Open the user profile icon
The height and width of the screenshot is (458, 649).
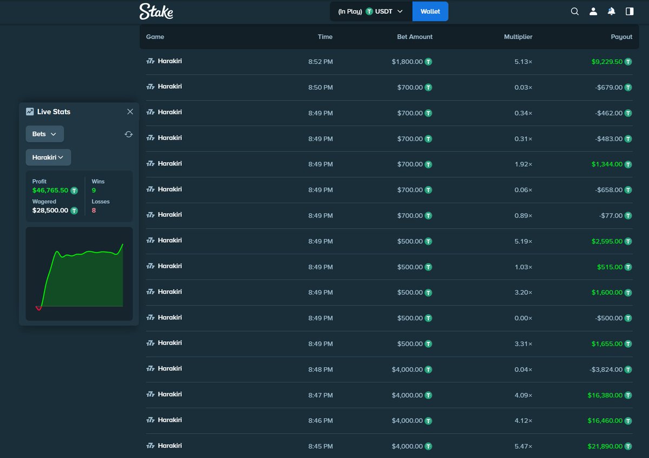[593, 11]
